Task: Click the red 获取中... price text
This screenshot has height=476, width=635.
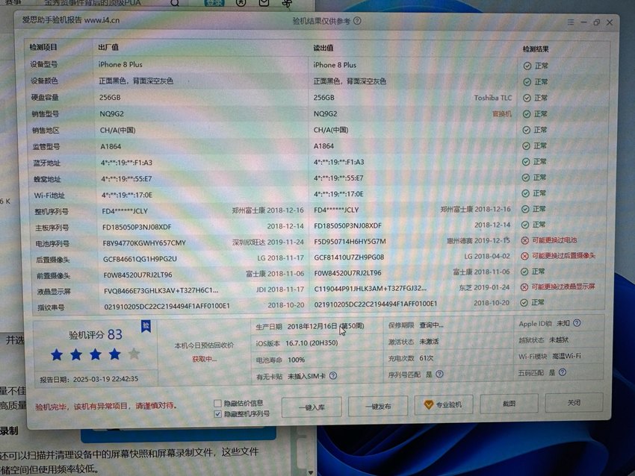Action: click(x=205, y=359)
